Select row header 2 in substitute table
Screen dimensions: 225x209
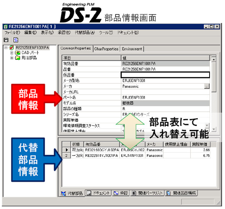(x=66, y=155)
